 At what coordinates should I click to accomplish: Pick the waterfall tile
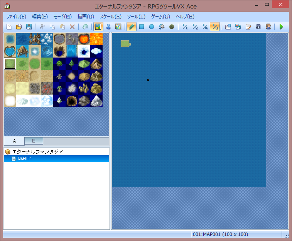[72, 51]
